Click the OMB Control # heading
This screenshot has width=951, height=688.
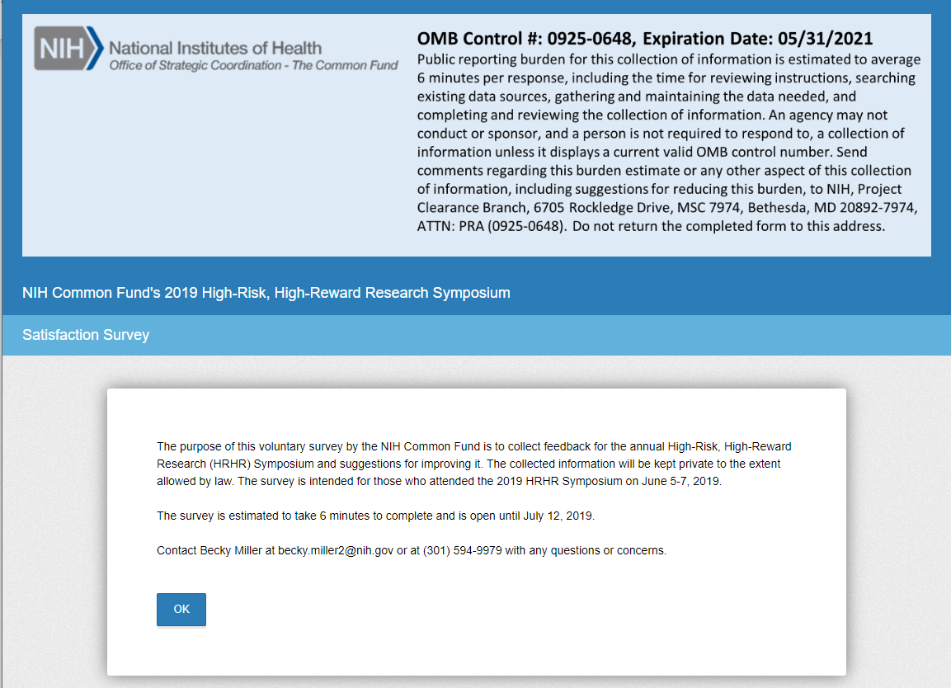click(645, 39)
